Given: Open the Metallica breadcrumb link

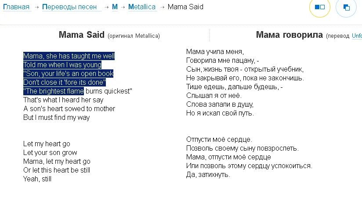Looking at the screenshot, I should (142, 7).
